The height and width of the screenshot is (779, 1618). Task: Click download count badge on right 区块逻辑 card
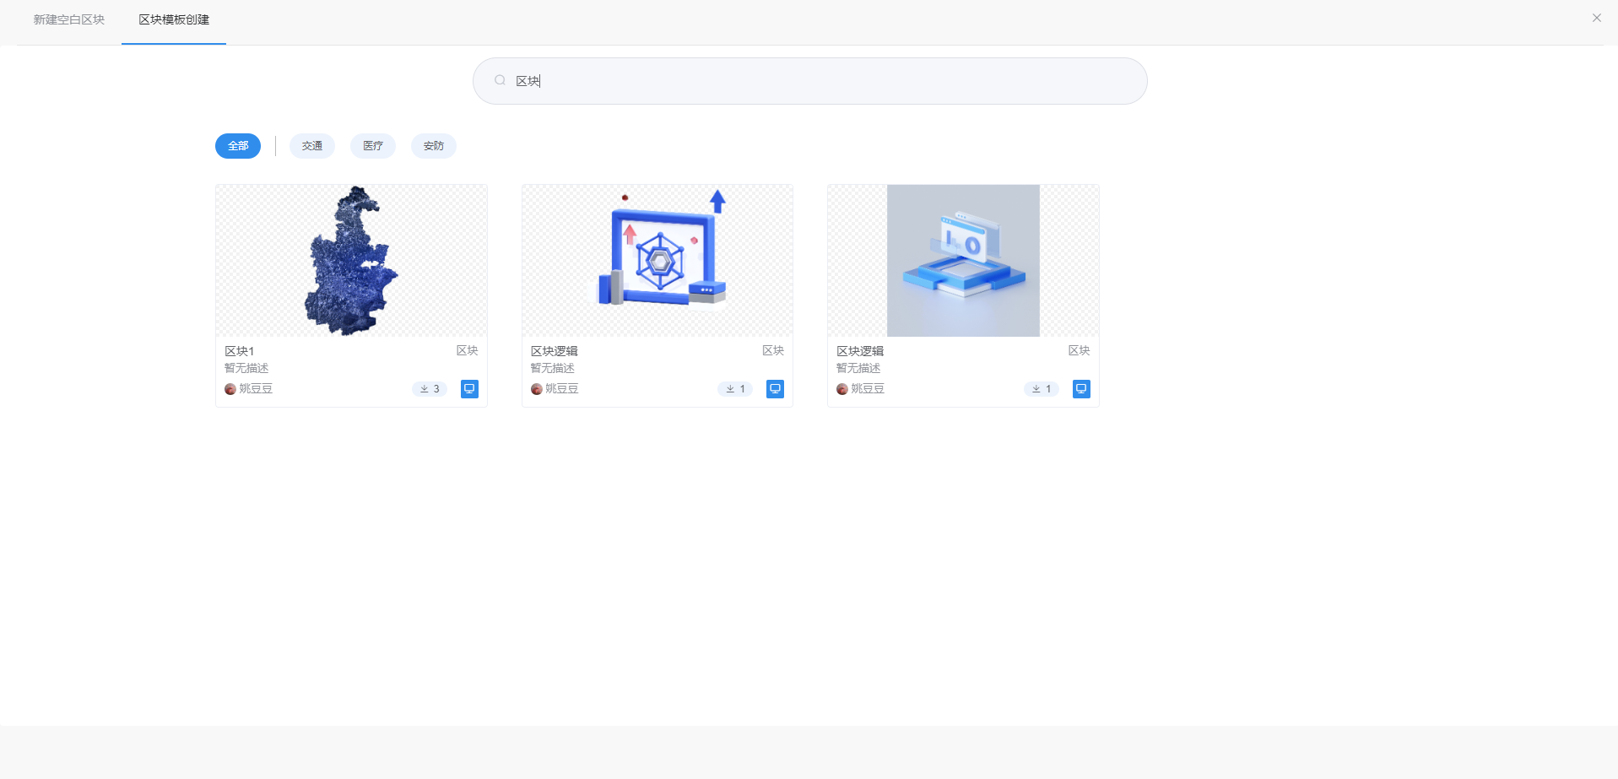(x=1042, y=389)
